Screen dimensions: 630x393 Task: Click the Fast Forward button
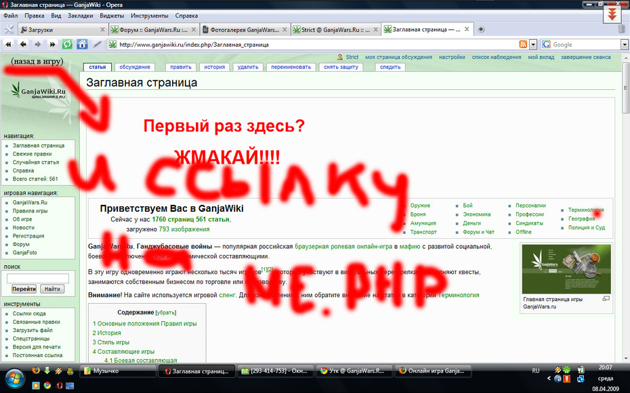click(52, 45)
